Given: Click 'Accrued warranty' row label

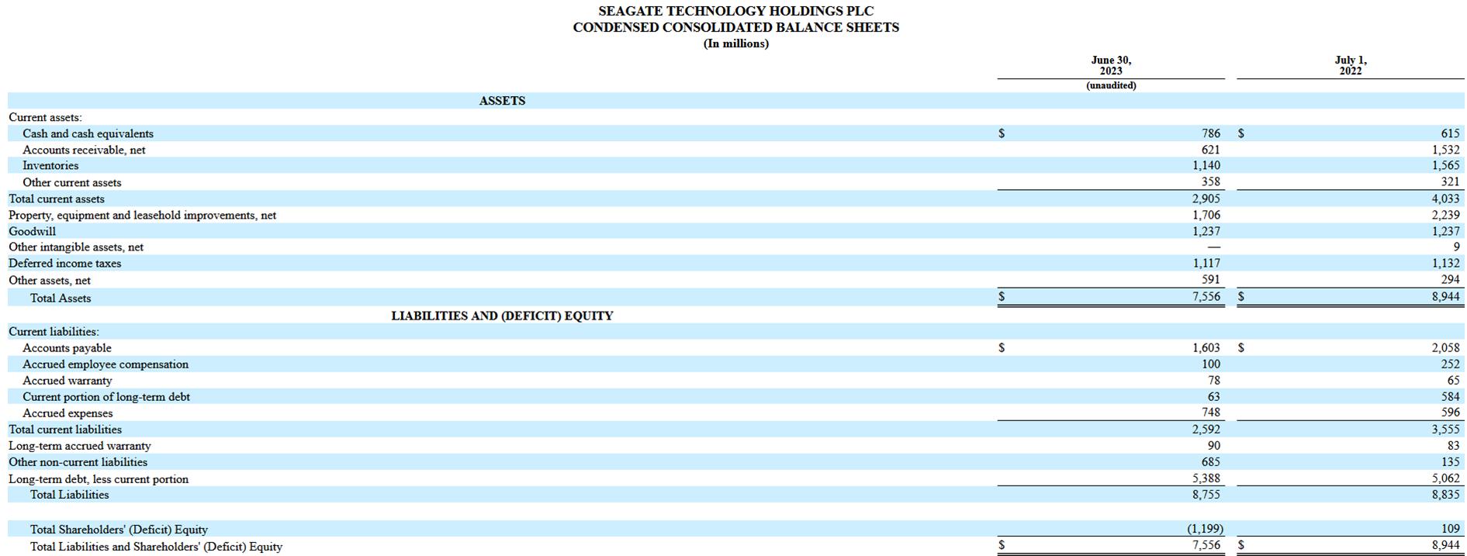Looking at the screenshot, I should [67, 381].
